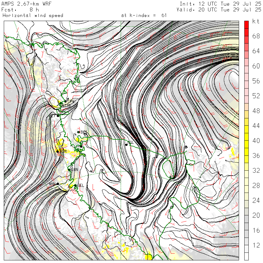
Task: Select the bright red top band of color bar
Action: click(246, 25)
